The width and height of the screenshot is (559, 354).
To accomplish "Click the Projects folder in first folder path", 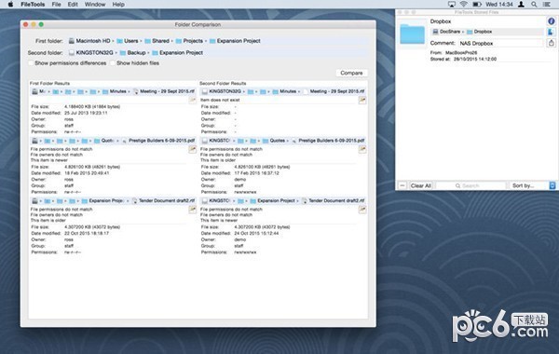I will 189,41.
